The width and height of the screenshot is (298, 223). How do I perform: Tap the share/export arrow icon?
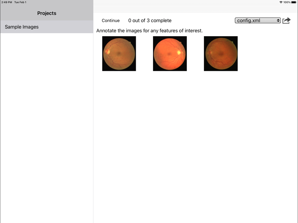coord(286,20)
